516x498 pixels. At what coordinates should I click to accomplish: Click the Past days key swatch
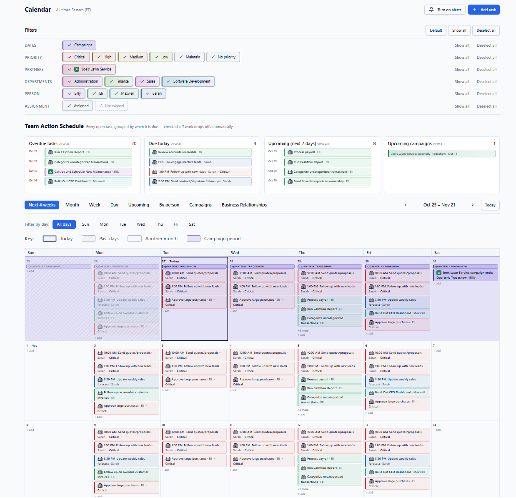89,239
